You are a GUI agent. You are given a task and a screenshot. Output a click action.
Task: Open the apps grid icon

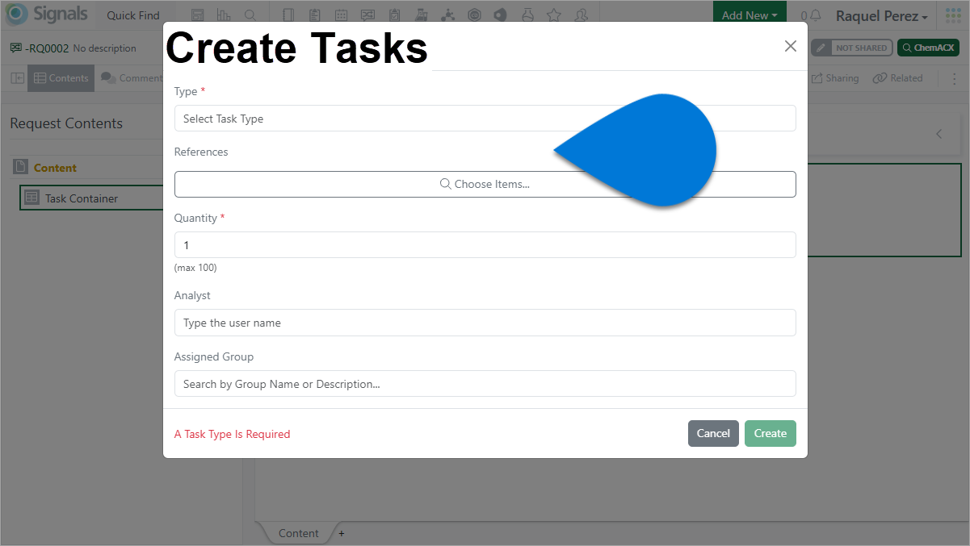(x=953, y=15)
